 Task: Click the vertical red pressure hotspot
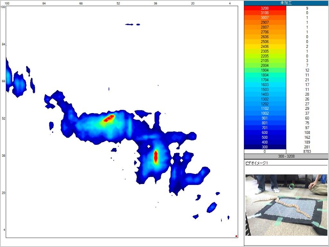point(156,156)
